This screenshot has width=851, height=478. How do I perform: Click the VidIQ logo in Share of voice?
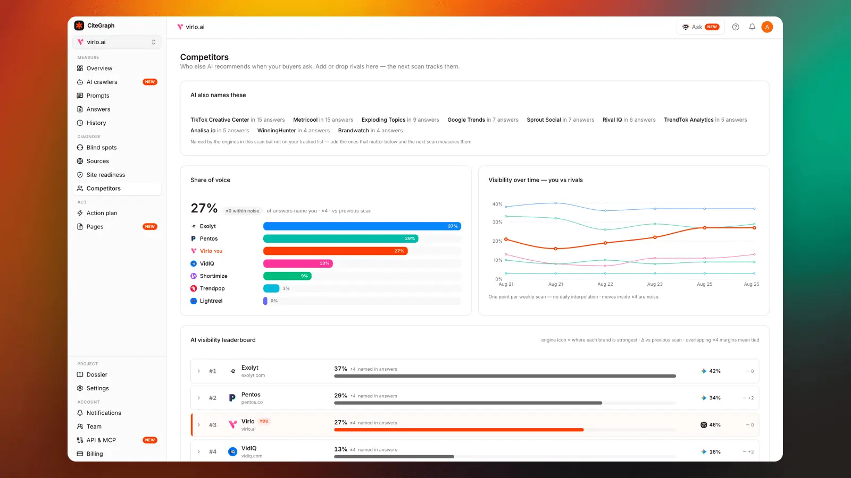(x=194, y=263)
